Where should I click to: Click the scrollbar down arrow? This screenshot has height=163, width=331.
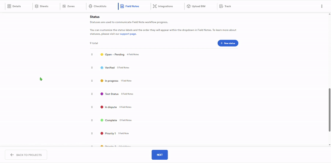[329, 145]
